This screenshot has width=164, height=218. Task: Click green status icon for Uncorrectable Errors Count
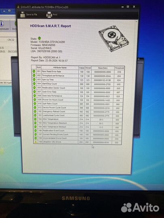tap(36, 138)
